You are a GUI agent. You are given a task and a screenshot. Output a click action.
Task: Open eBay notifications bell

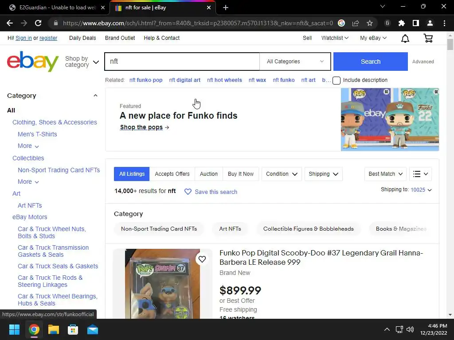pos(405,38)
